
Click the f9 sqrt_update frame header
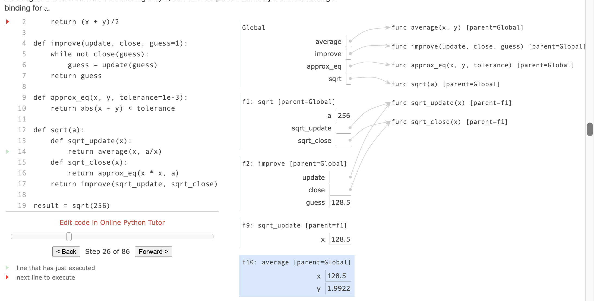tap(294, 225)
